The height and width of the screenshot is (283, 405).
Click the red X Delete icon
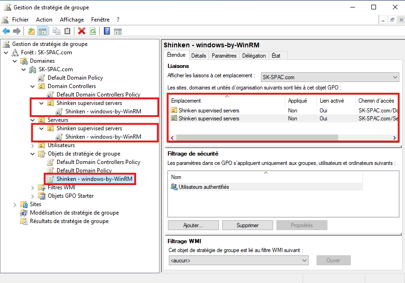click(82, 31)
